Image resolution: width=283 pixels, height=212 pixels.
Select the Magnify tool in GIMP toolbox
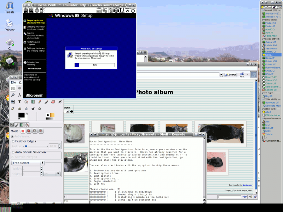pos(13,95)
